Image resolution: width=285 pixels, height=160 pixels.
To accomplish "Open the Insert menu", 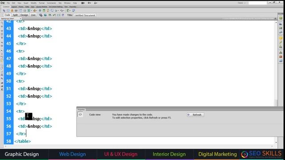I will coord(26,3).
